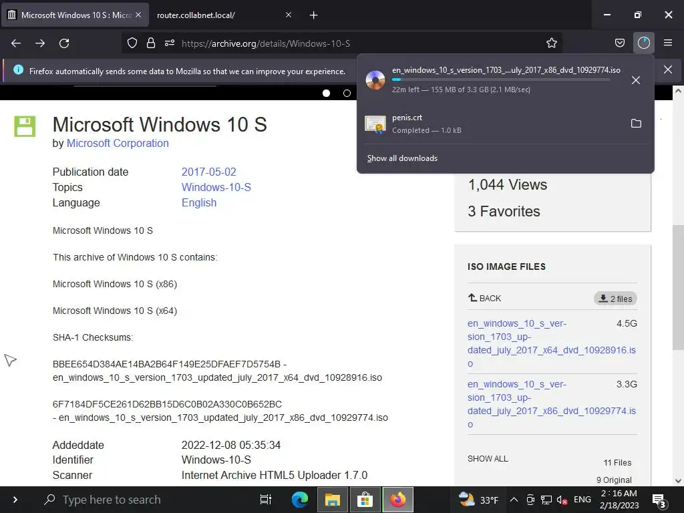The image size is (684, 513).
Task: Download the x86 ISO file link
Action: 551,404
